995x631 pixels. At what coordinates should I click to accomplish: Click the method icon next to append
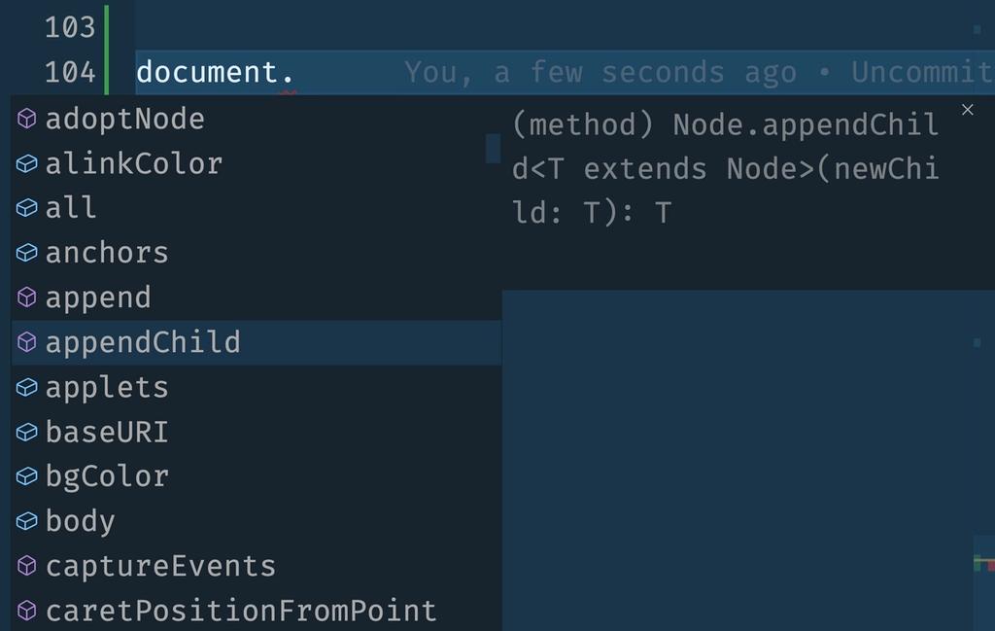pyautogui.click(x=26, y=298)
